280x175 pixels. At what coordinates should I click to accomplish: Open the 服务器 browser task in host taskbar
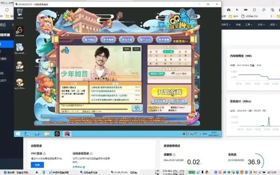click(x=17, y=172)
